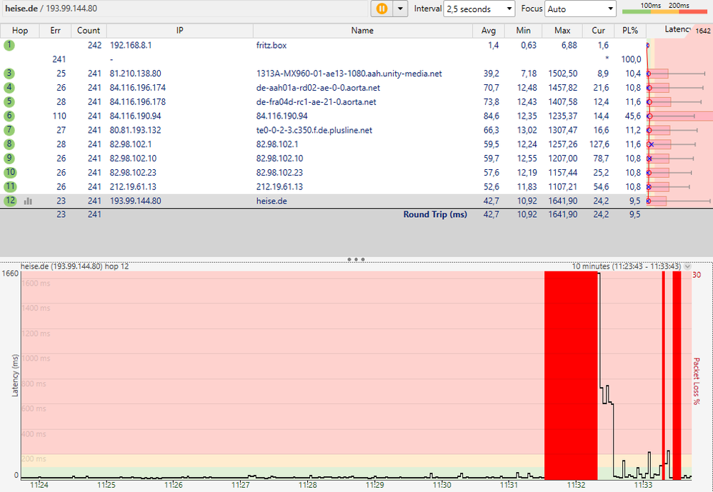Click the three-dot splitter handle above the graph

click(356, 259)
